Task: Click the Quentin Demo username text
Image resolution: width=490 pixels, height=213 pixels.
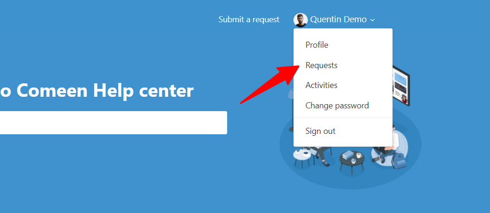Action: tap(338, 19)
